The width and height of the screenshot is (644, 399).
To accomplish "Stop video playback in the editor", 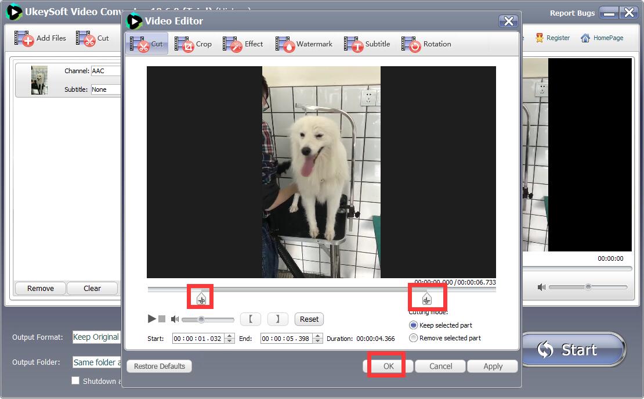I will 162,319.
